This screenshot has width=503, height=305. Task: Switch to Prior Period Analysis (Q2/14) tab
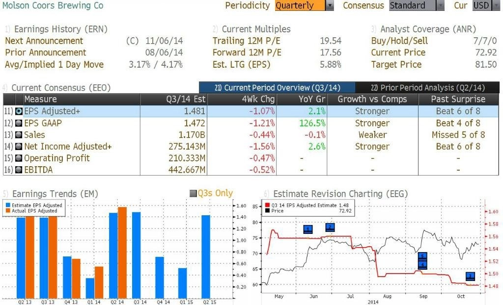(427, 87)
